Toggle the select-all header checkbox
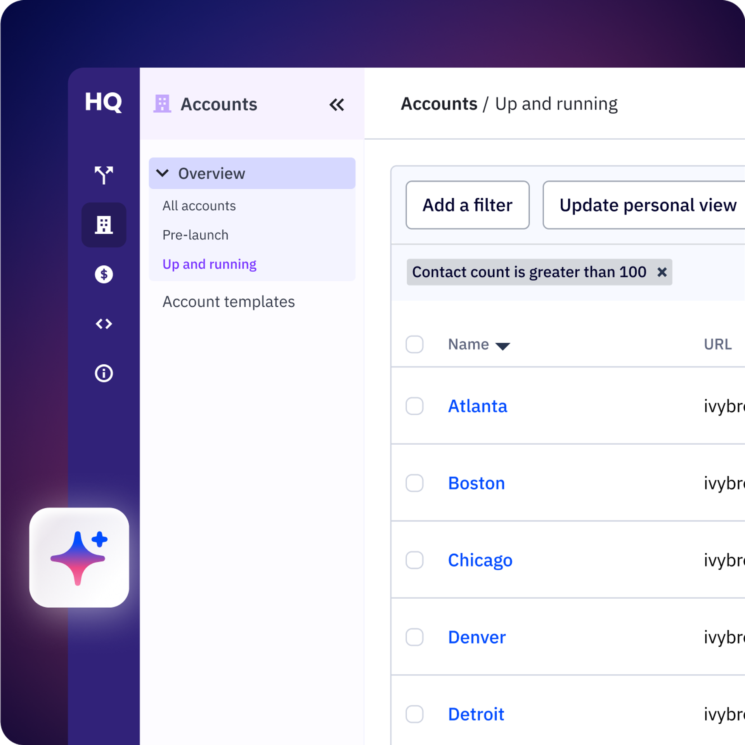Viewport: 745px width, 745px height. tap(414, 344)
